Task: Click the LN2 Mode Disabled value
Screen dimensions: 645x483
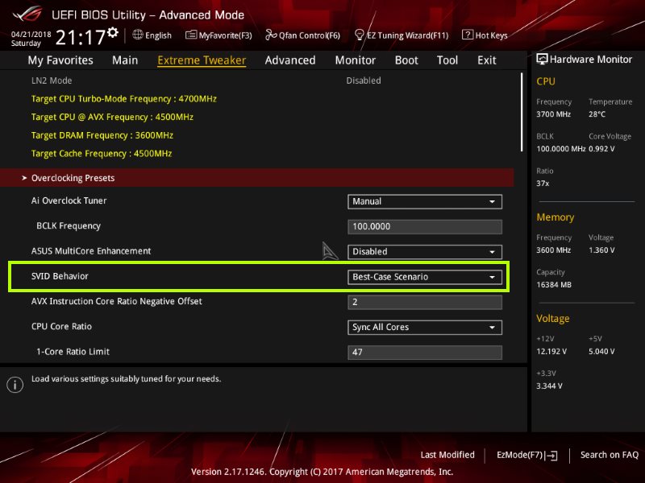Action: (x=364, y=80)
